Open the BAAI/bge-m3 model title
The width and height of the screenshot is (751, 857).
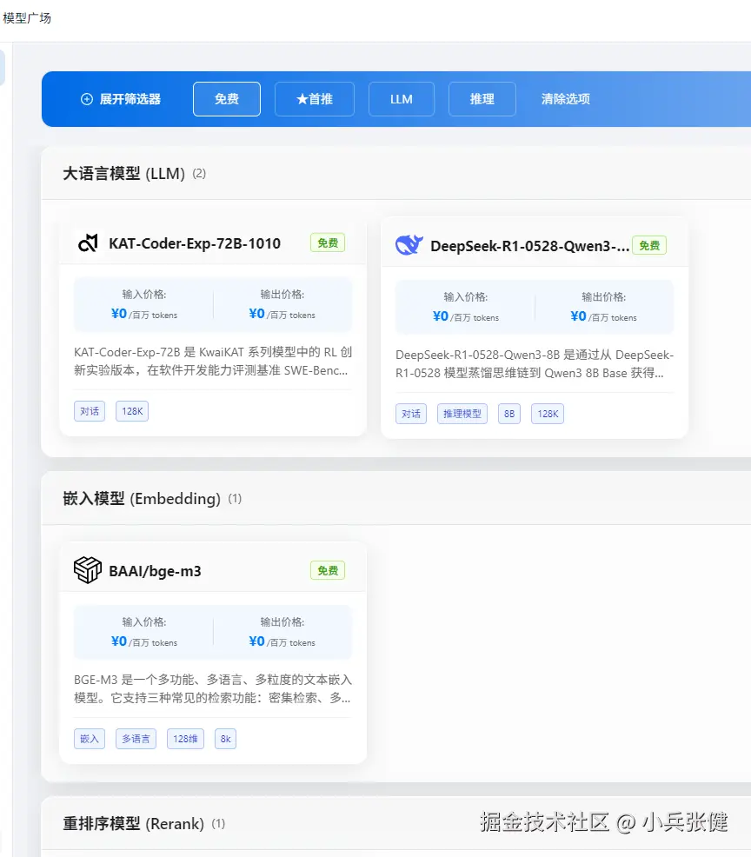(156, 571)
